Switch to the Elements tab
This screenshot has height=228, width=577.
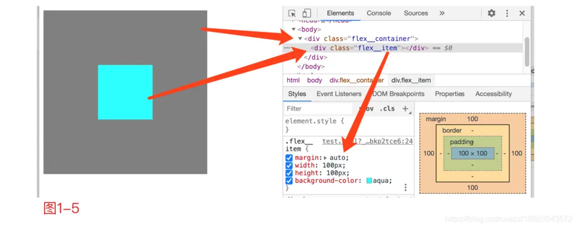click(x=341, y=13)
